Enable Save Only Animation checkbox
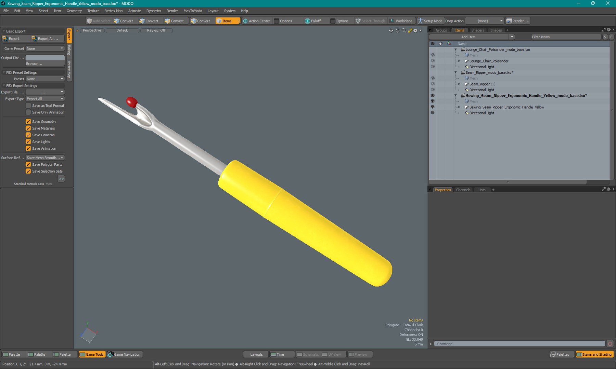This screenshot has width=616, height=369. point(28,112)
